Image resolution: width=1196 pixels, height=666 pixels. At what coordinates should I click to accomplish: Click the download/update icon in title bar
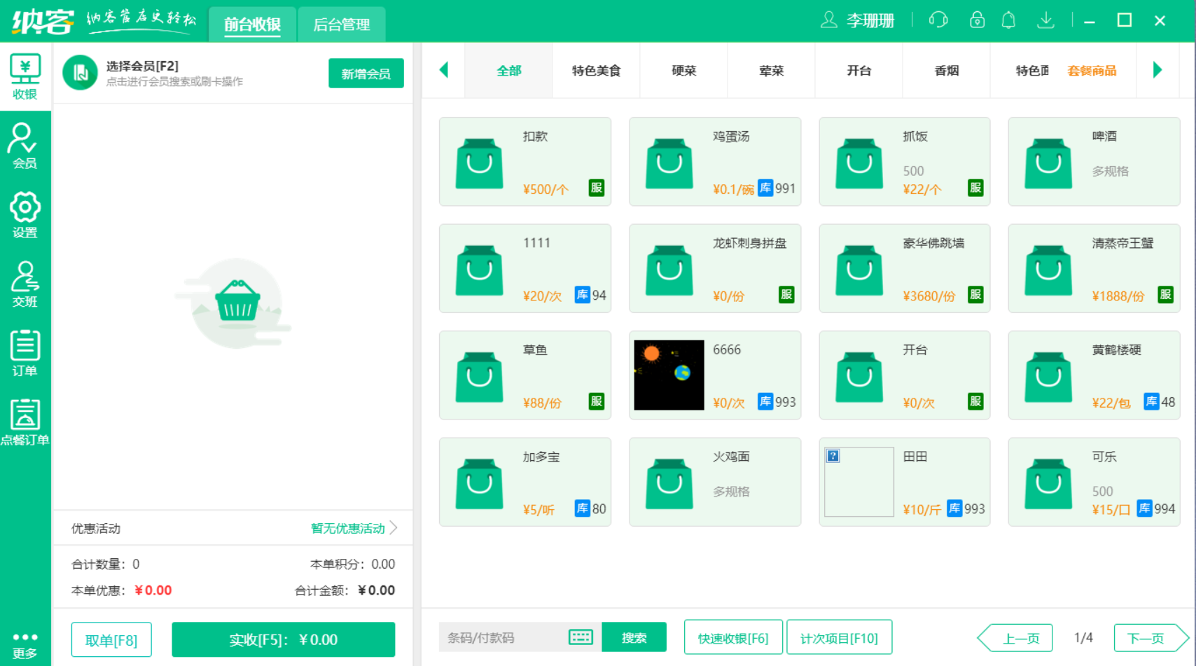[x=1045, y=20]
